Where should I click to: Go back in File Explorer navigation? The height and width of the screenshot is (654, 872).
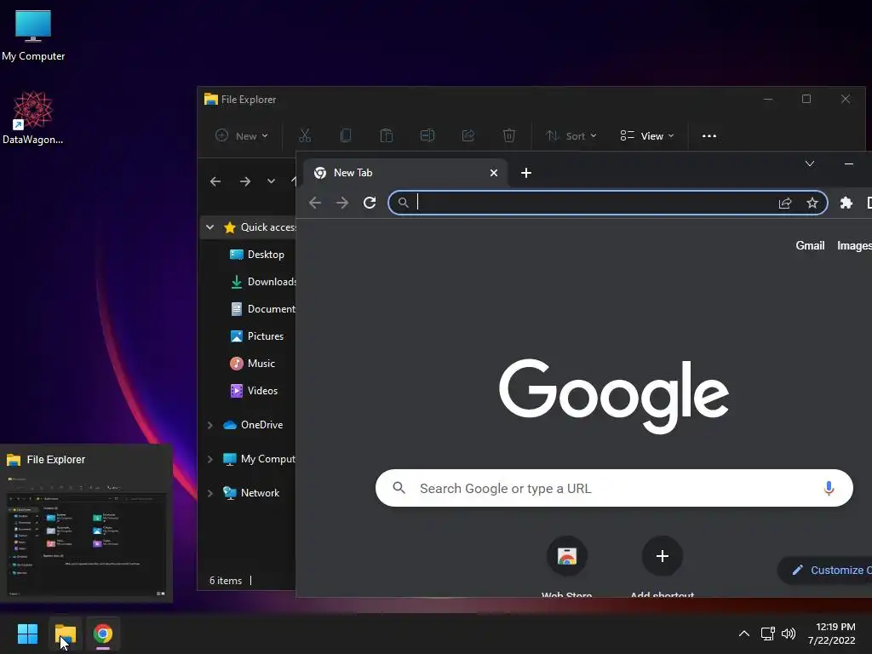[215, 181]
